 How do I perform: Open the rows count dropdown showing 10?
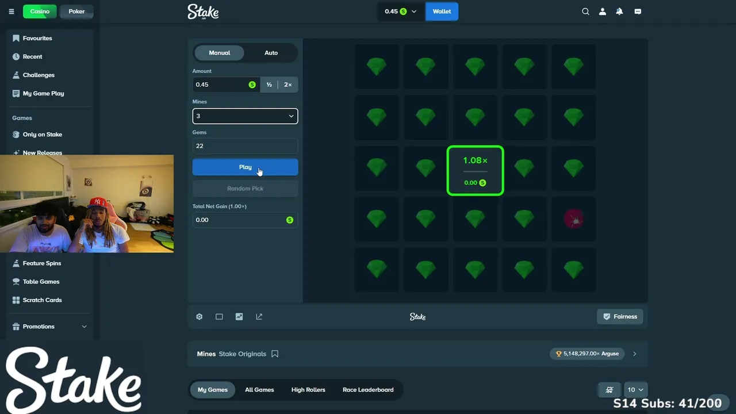pos(635,390)
